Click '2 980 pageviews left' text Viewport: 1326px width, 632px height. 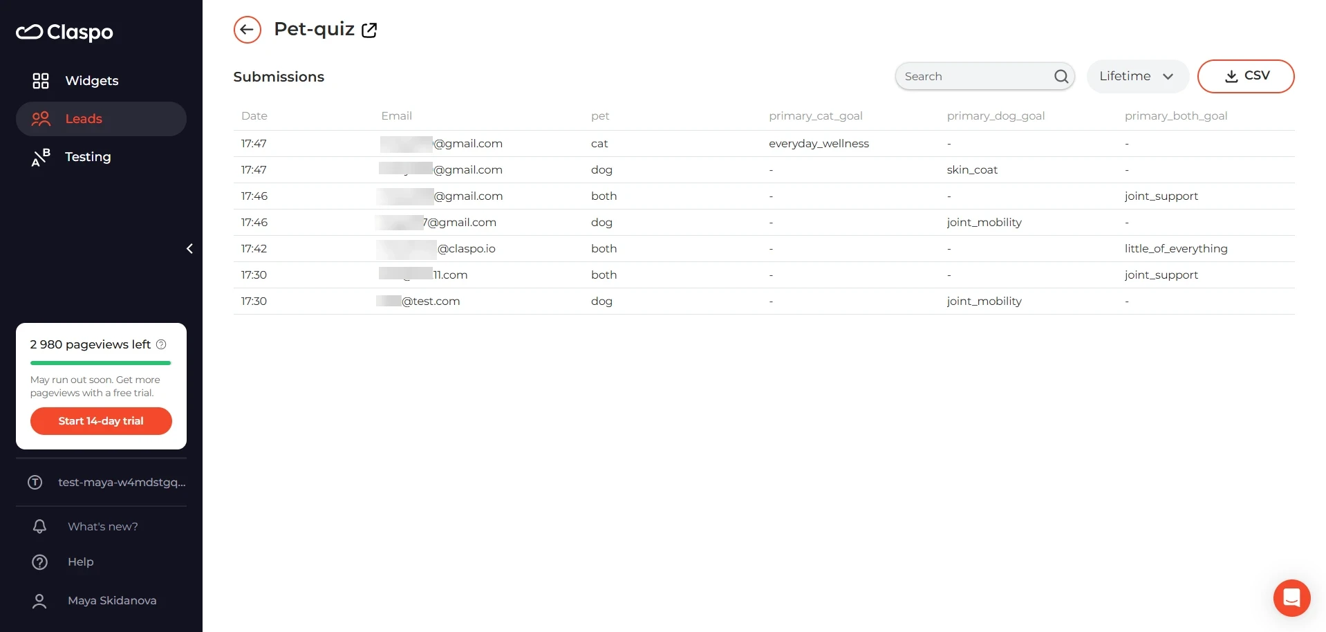(x=90, y=344)
